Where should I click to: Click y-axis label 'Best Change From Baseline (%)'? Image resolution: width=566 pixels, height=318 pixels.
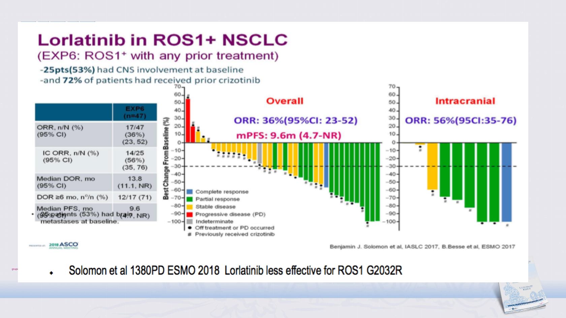coord(166,158)
